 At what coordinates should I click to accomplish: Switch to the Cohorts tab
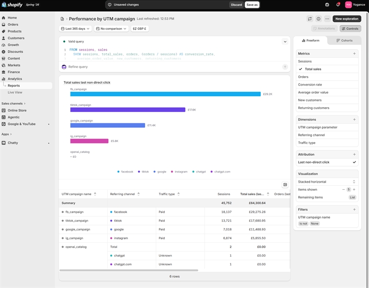pyautogui.click(x=344, y=40)
